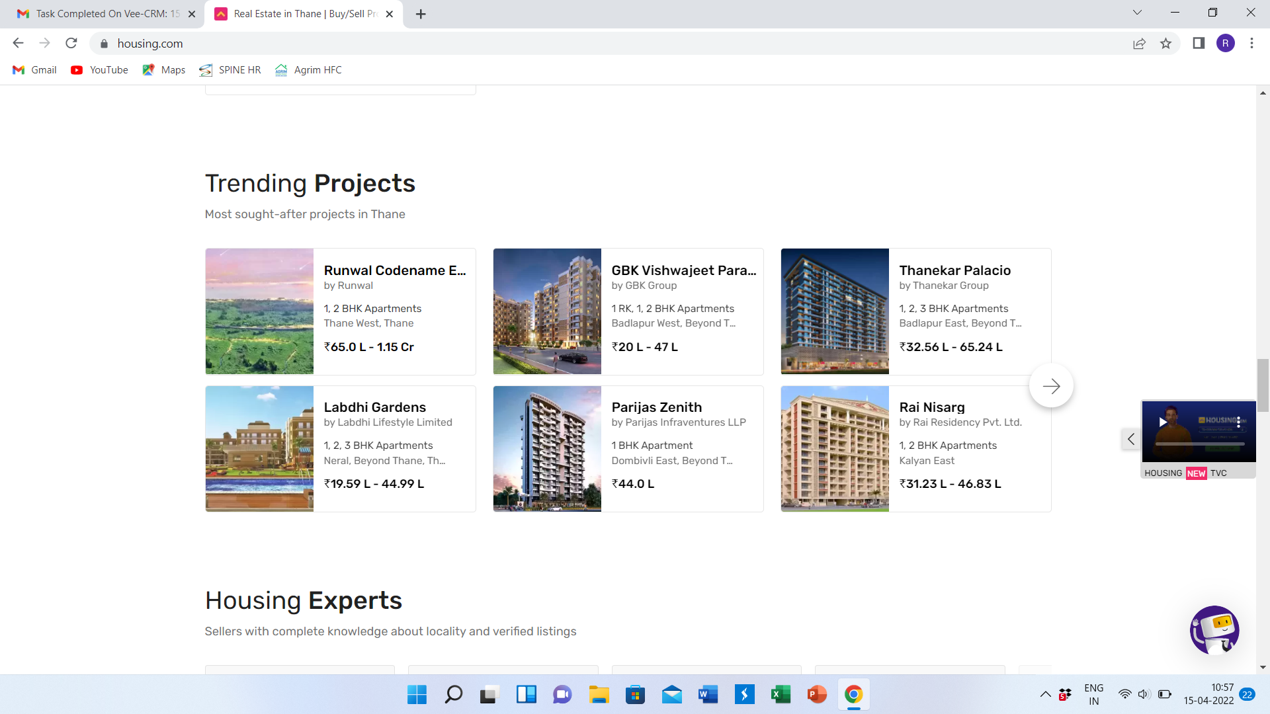The image size is (1270, 714).
Task: Open the 10:57 clock calendar flyout
Action: (1208, 694)
